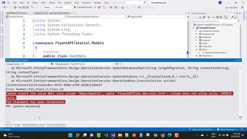Image resolution: width=247 pixels, height=139 pixels.
Task: Open the Debug configuration dropdown
Action: [49, 7]
